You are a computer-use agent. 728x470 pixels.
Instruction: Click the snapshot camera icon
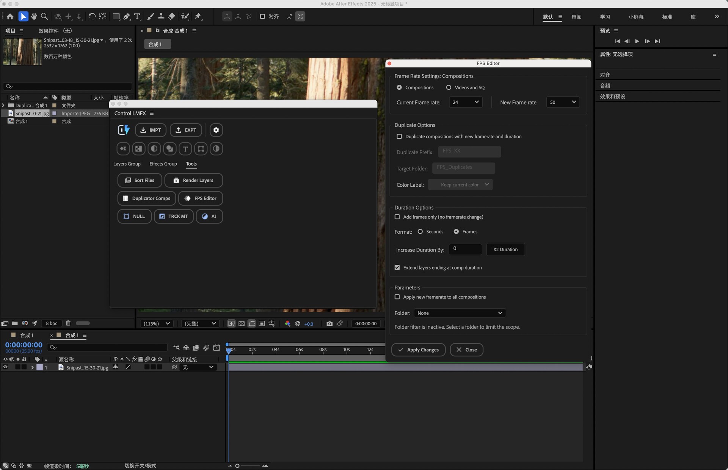pos(329,323)
